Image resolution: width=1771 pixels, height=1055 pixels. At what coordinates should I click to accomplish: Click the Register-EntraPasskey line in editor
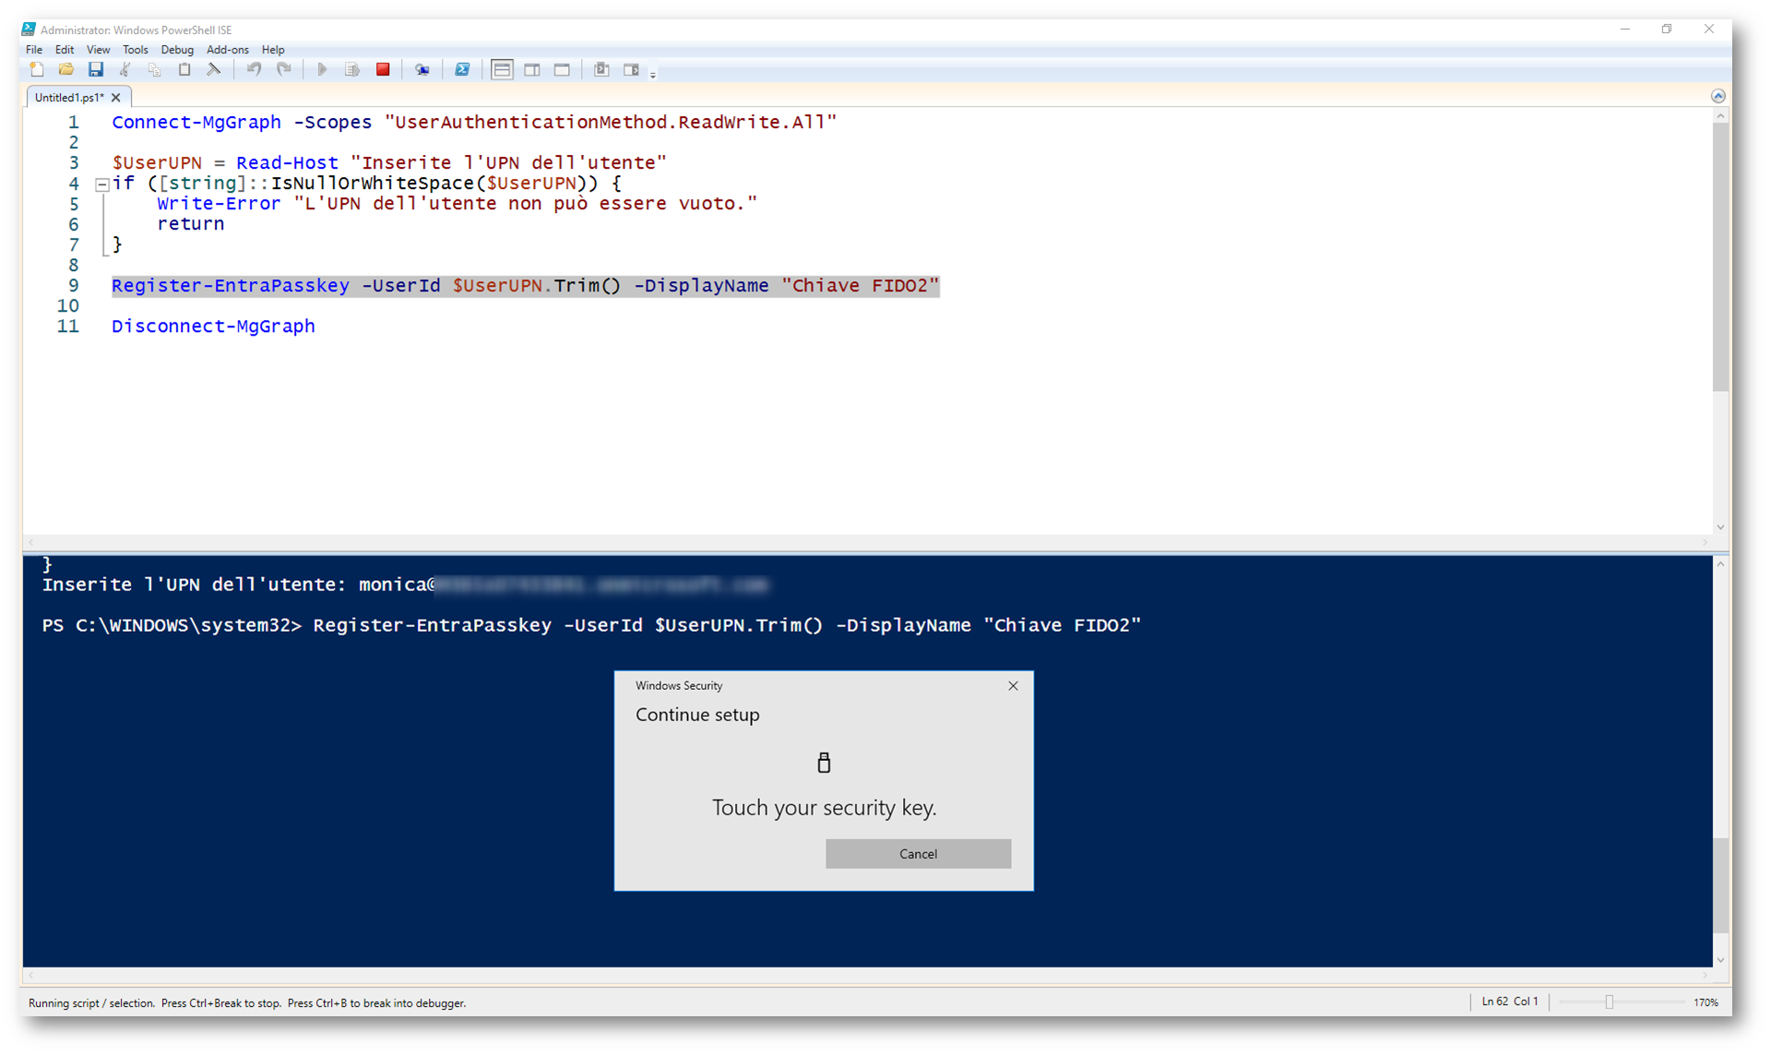pos(526,286)
